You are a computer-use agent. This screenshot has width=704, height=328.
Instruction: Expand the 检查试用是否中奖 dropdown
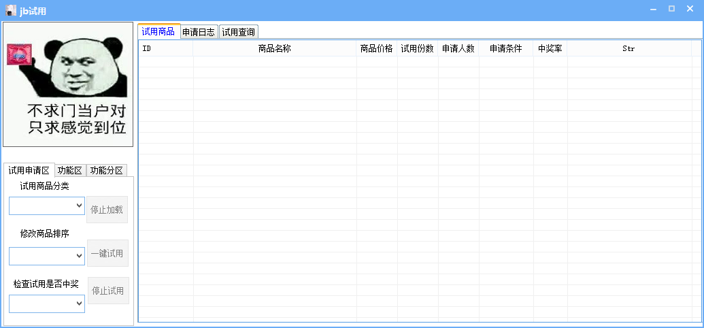point(47,304)
